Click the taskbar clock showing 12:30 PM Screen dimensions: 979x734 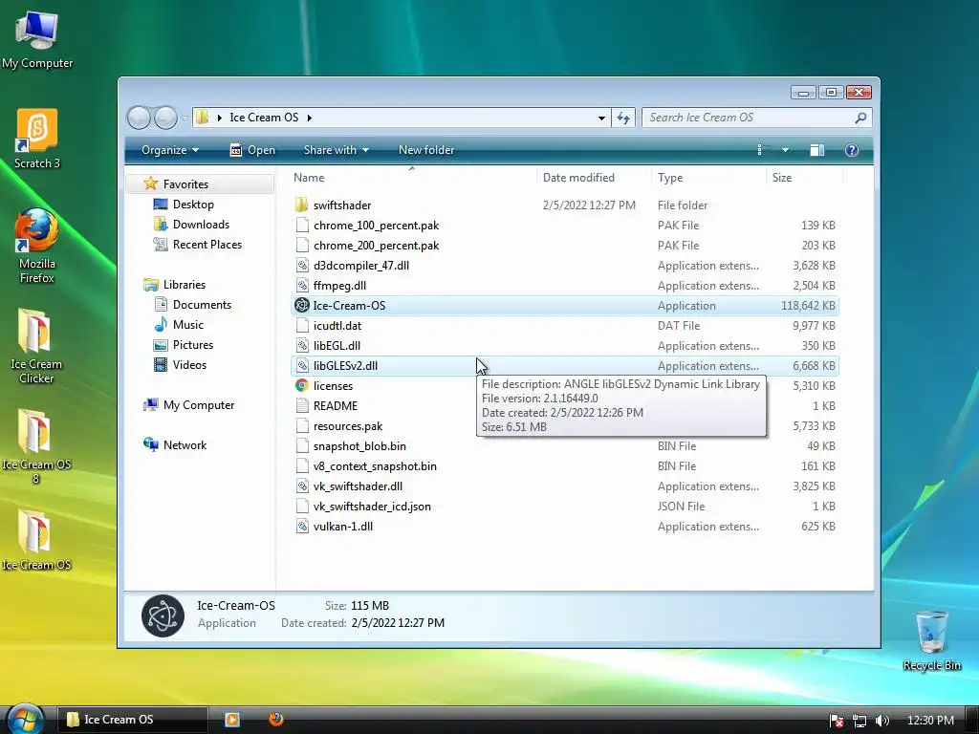tap(930, 721)
